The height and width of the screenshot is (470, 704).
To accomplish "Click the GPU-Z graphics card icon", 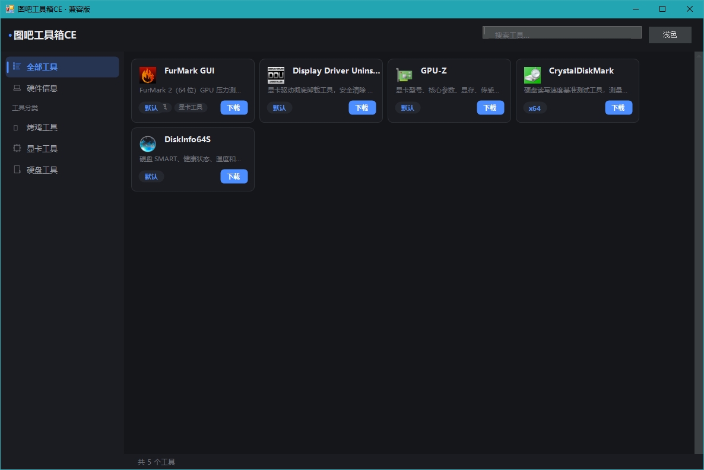I will click(404, 75).
